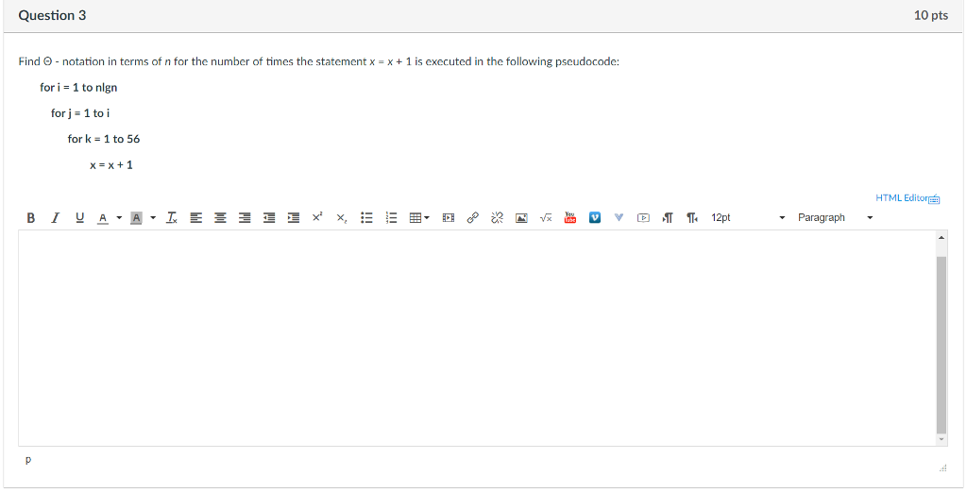Apply subscript formatting
This screenshot has height=493, width=967.
point(342,218)
